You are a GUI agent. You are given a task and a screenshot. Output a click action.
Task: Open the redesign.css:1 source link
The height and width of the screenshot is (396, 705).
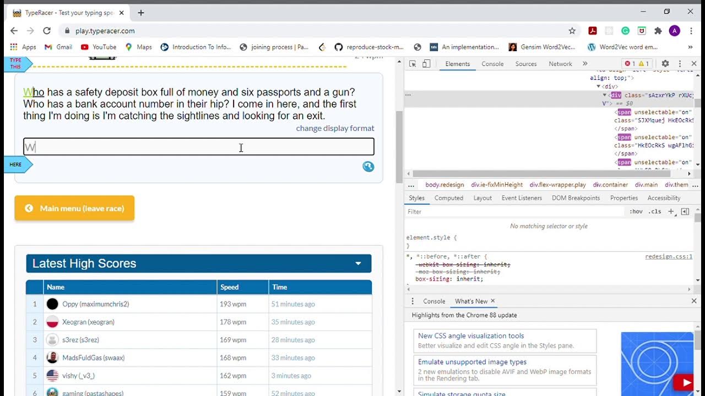tap(669, 257)
